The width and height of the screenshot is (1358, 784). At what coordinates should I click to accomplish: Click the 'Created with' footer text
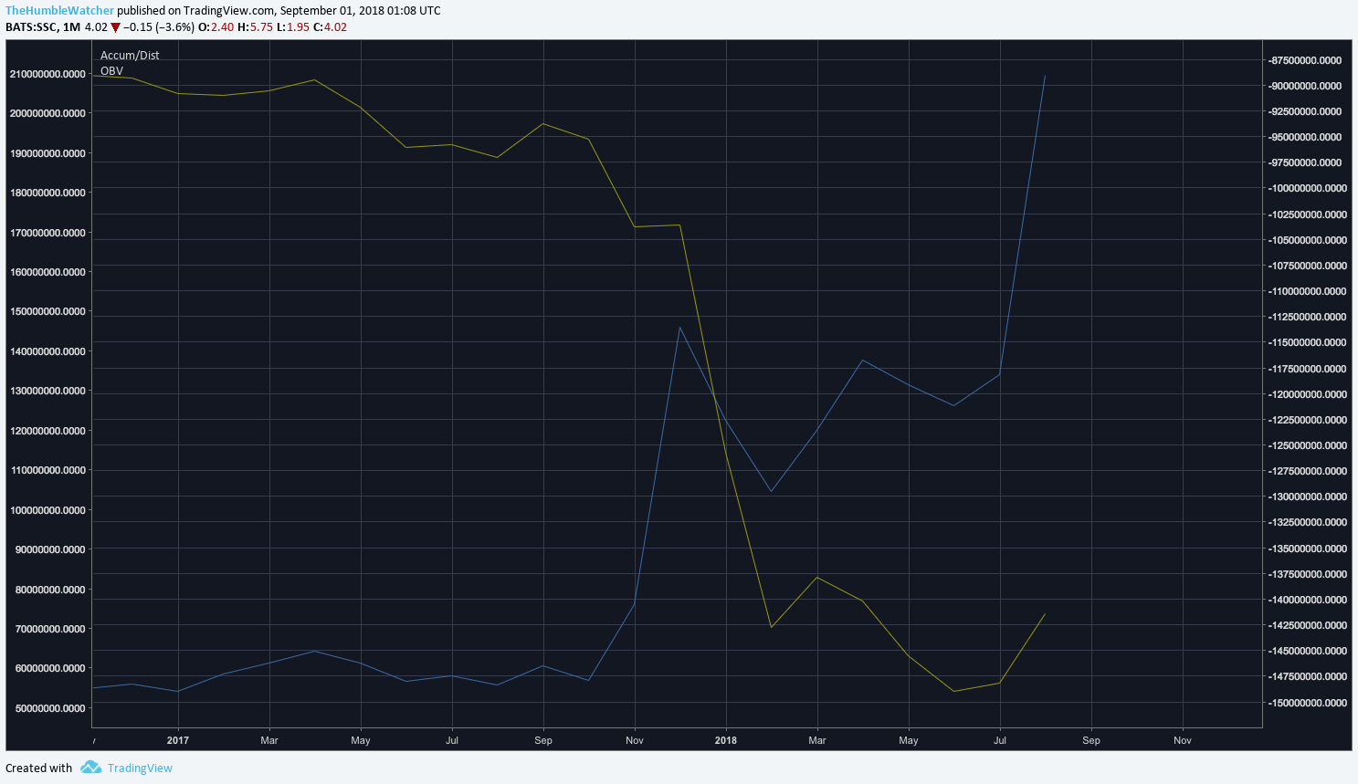[38, 768]
